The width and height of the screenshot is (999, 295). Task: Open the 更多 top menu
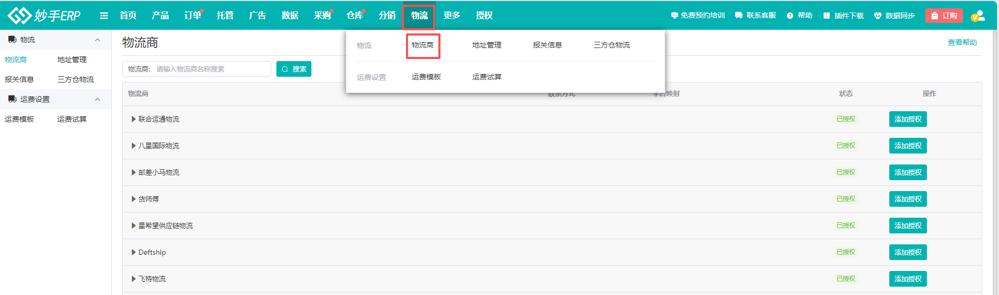452,16
